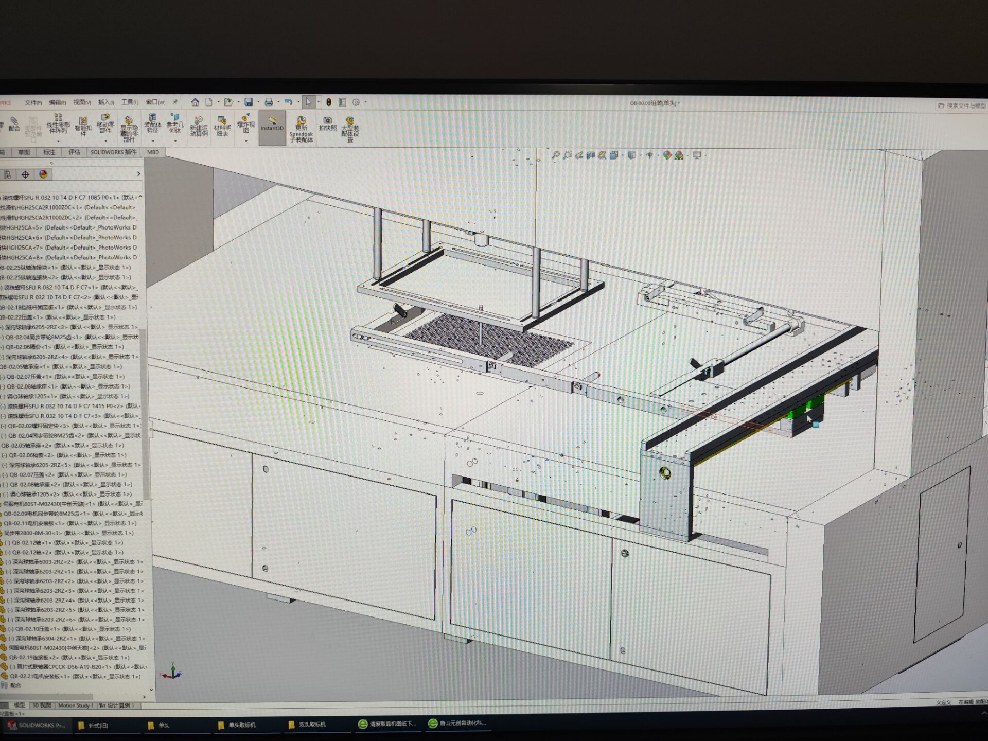Click Update Speedpak subassemblies
Screen dimensions: 988x741
[x=301, y=130]
